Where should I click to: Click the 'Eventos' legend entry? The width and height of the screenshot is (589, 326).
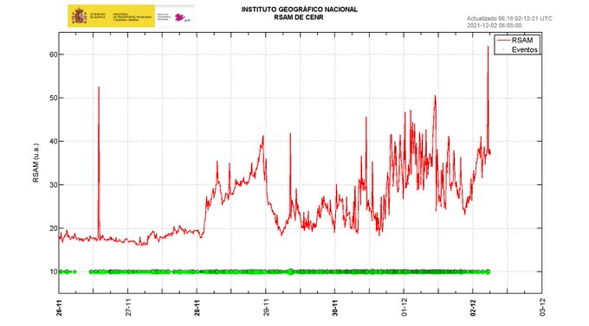521,49
